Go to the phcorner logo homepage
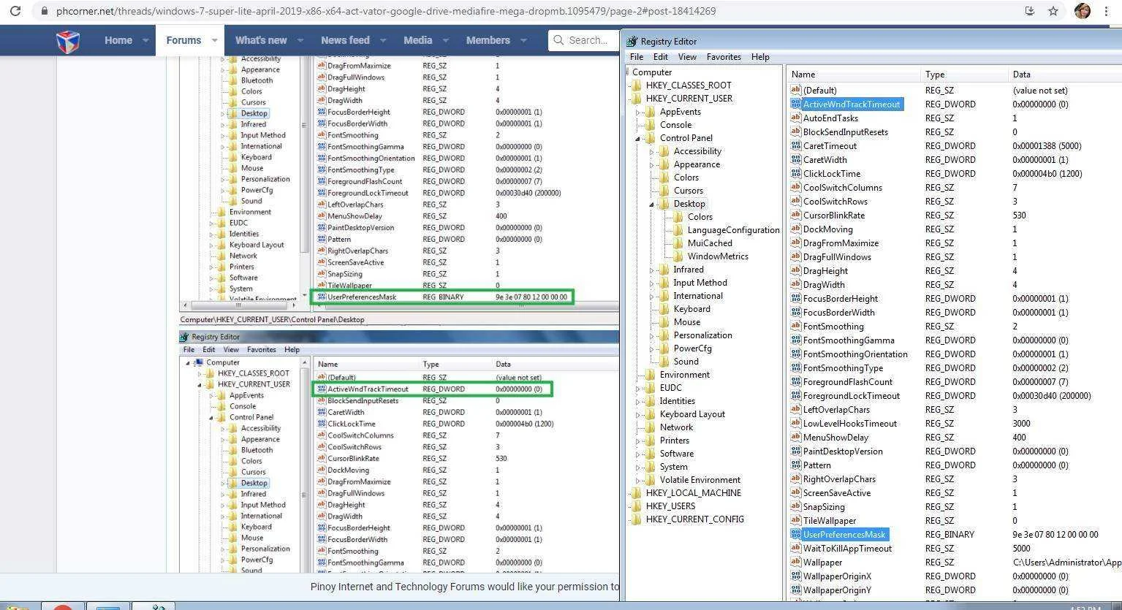The image size is (1122, 610). tap(68, 41)
